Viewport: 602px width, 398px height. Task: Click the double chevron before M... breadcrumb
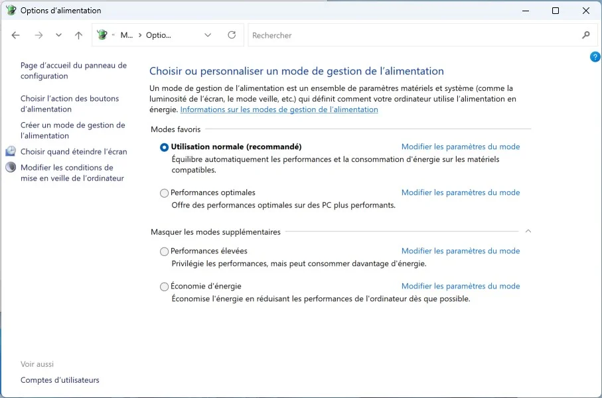tap(113, 35)
